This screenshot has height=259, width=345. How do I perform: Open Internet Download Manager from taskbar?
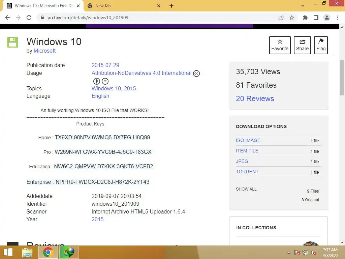(69, 252)
